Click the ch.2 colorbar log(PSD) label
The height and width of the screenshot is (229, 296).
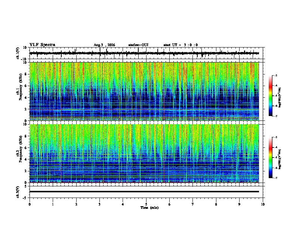(280, 159)
